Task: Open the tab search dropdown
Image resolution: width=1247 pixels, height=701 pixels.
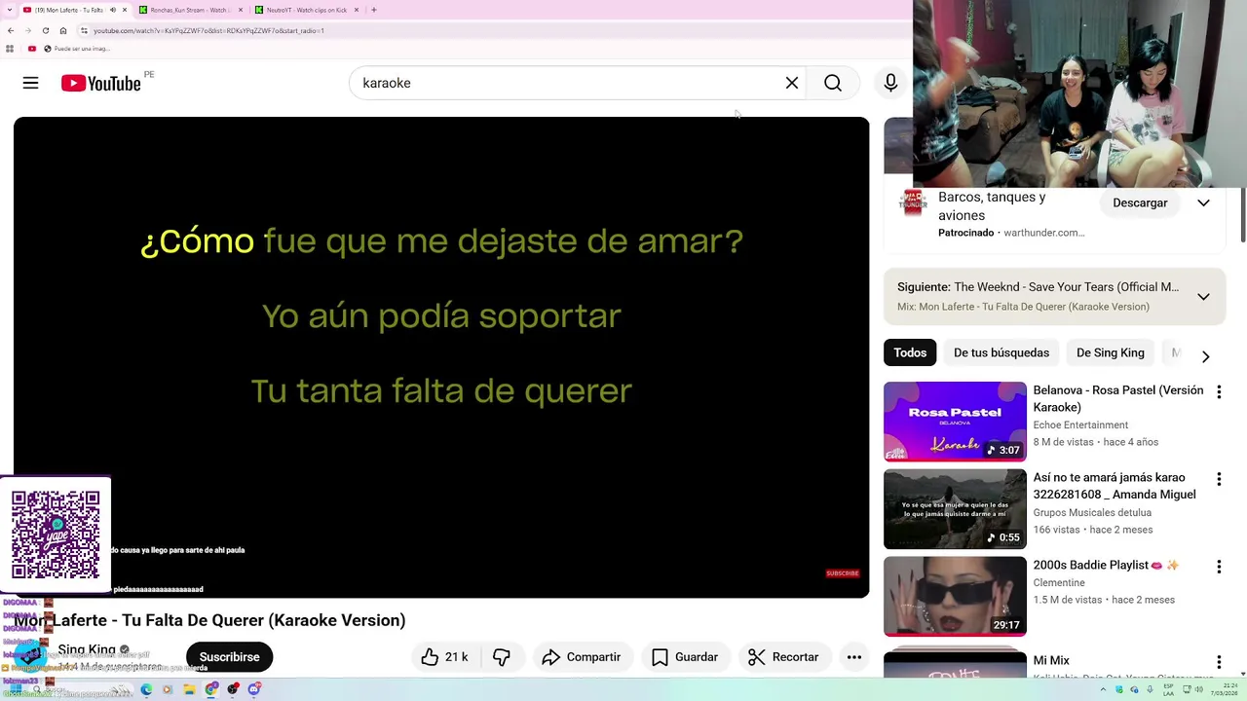Action: coord(10,10)
